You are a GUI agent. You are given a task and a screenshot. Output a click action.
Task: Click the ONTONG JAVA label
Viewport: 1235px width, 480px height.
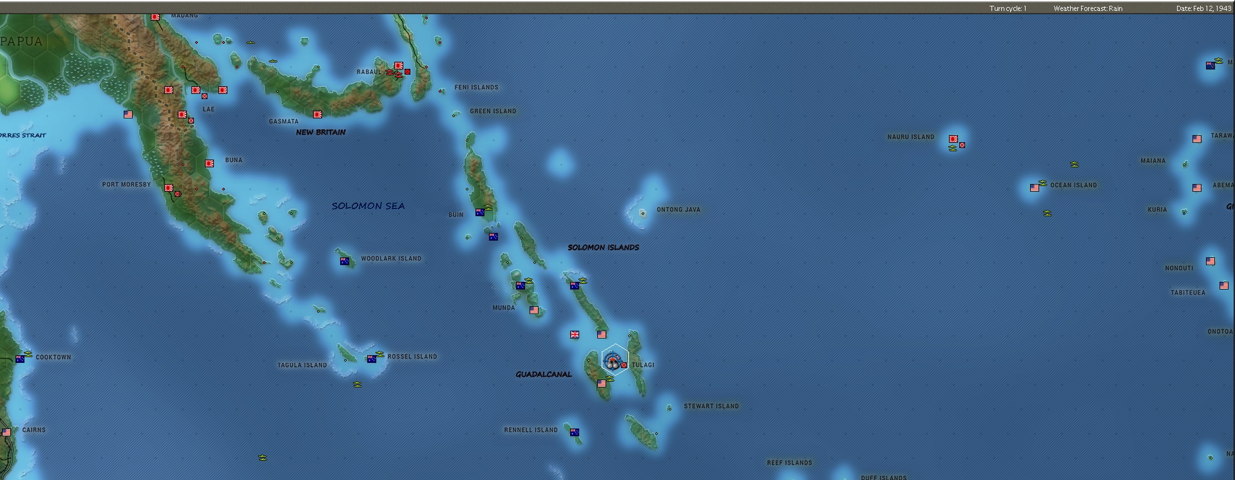tap(678, 210)
